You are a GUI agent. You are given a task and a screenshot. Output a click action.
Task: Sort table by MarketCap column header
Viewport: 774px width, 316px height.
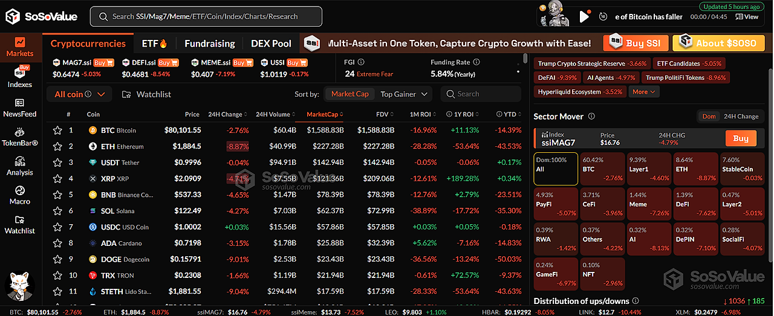[x=325, y=114]
